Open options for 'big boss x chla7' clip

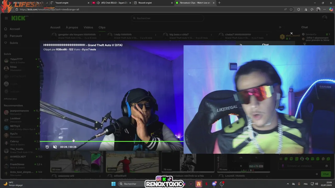point(211,35)
